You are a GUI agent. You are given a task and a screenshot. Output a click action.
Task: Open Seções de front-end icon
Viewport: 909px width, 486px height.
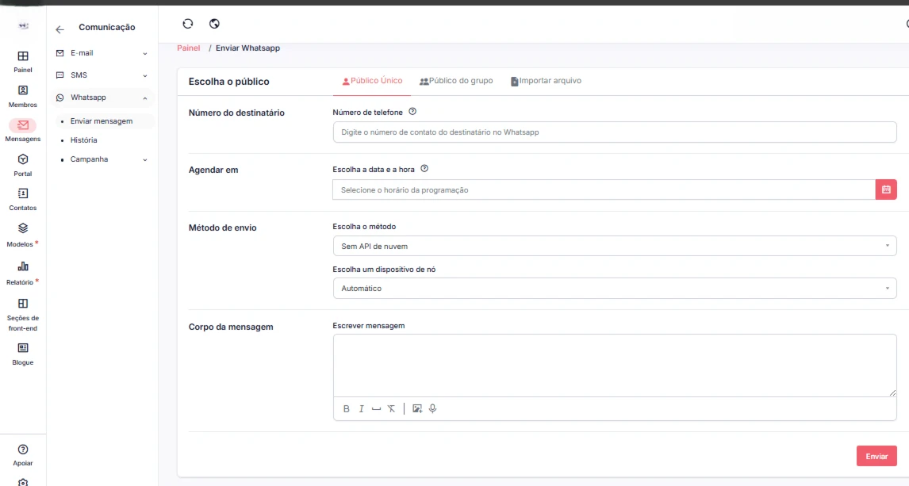pos(23,304)
